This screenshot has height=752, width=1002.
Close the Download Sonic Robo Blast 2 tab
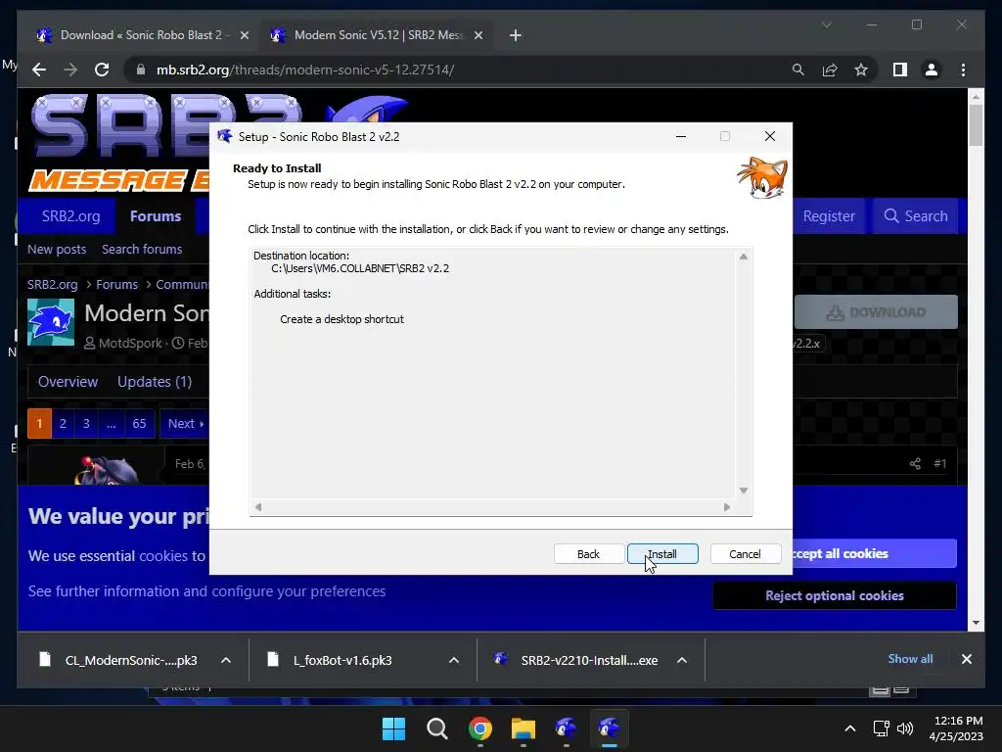coord(244,35)
